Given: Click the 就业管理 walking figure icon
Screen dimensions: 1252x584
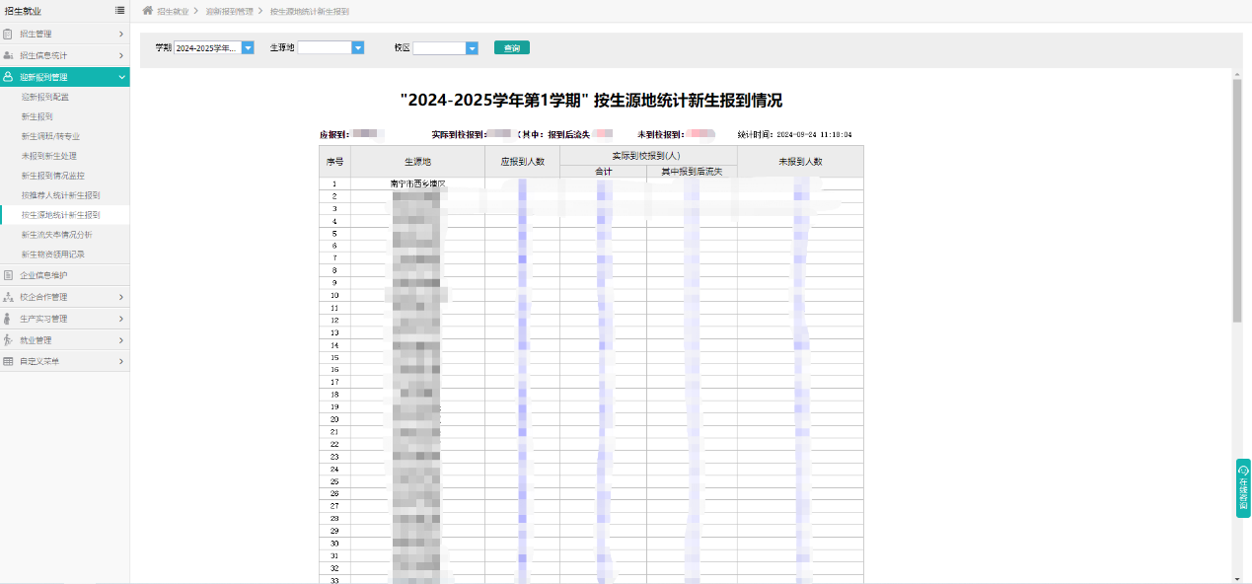Looking at the screenshot, I should tap(8, 340).
